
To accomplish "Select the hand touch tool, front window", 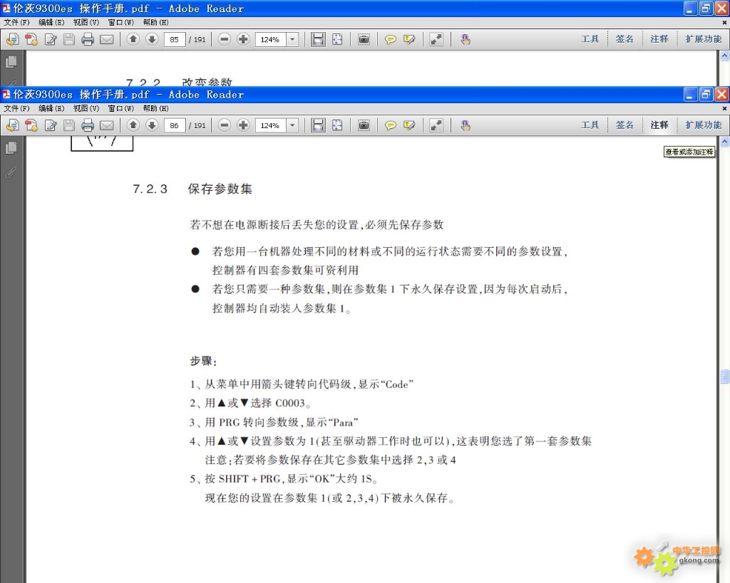I will click(465, 125).
